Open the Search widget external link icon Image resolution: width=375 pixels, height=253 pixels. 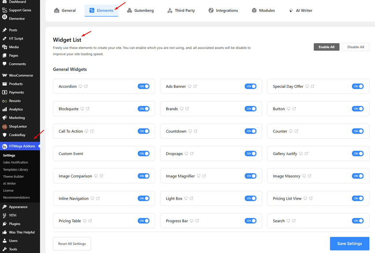294,221
